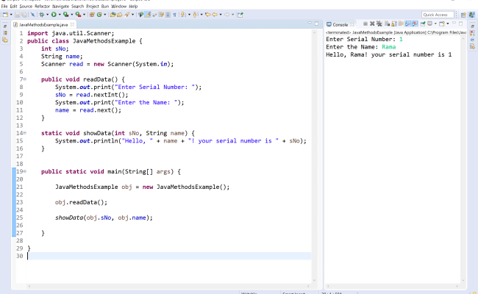Run the program with green Run button
The height and width of the screenshot is (294, 478).
click(x=54, y=15)
